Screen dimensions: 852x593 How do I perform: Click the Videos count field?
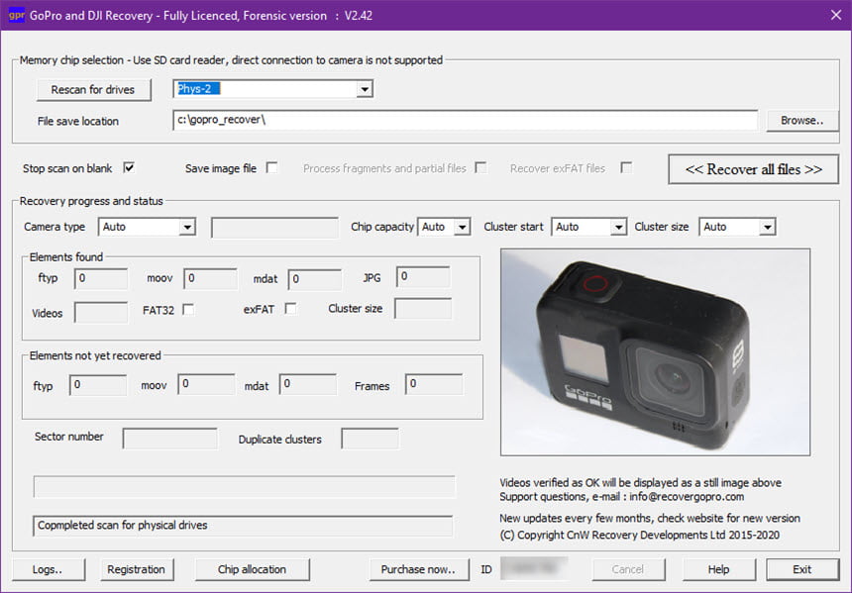[101, 313]
